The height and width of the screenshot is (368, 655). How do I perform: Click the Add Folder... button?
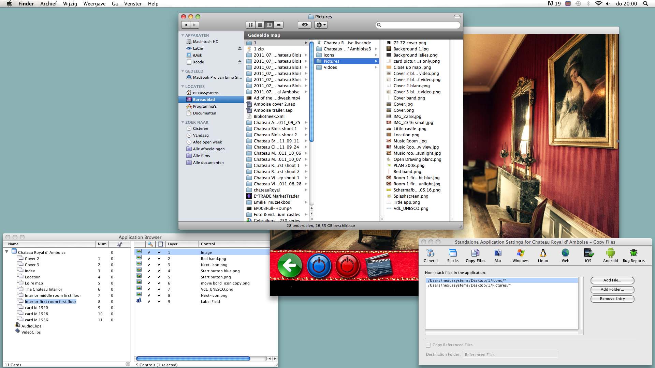pos(612,290)
